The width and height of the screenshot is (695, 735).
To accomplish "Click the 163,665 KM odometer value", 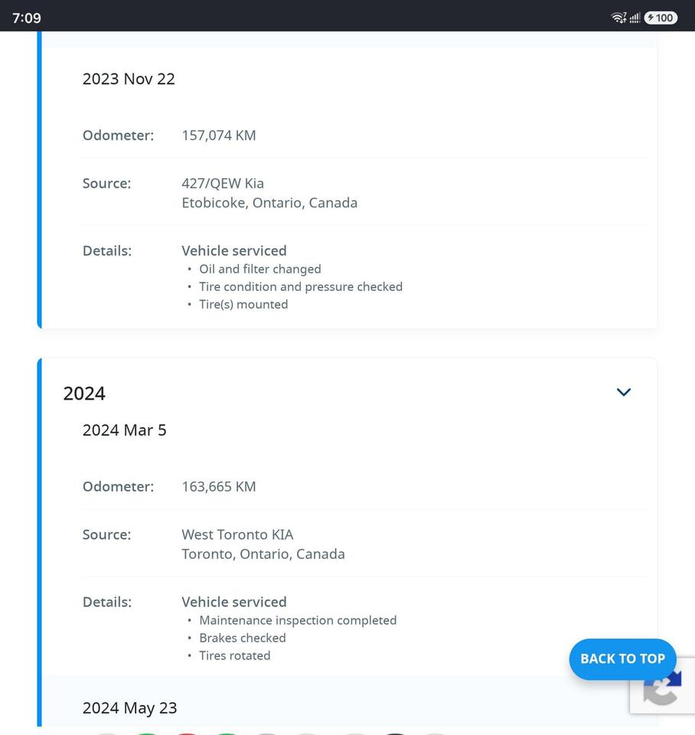I will [x=219, y=487].
